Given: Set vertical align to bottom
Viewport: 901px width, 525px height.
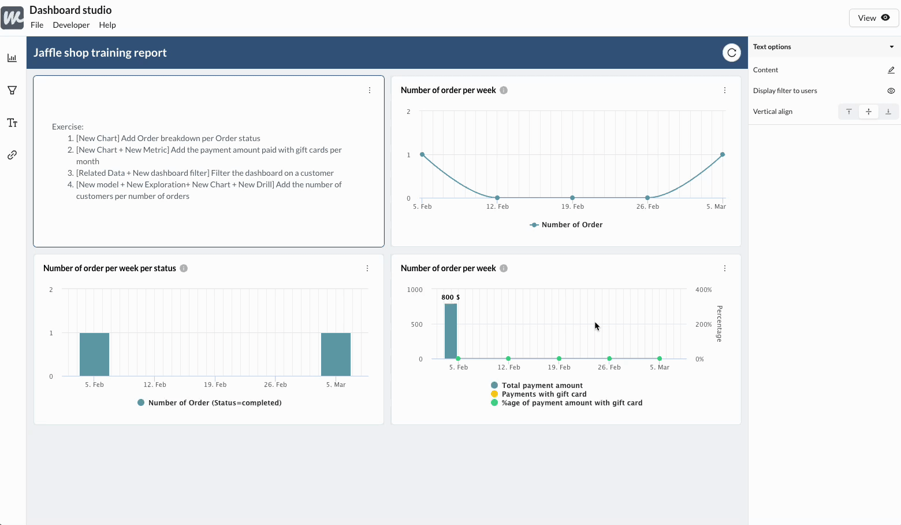Looking at the screenshot, I should click(888, 112).
